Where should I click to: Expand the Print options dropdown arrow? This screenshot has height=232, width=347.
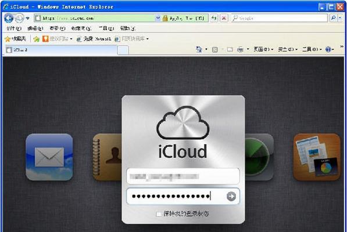pos(248,49)
